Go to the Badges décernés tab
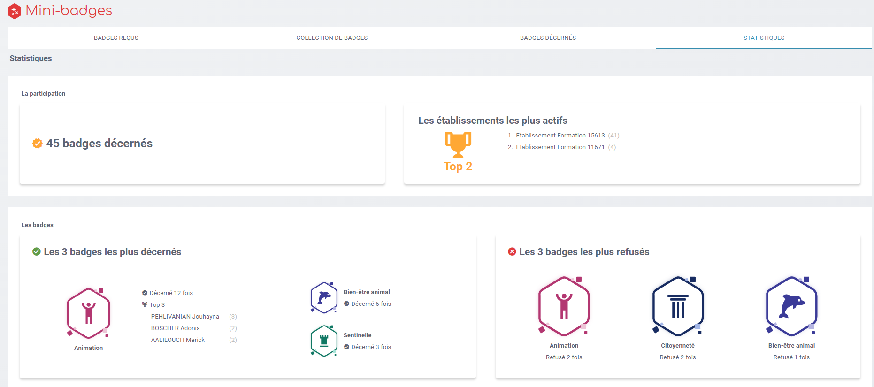Image resolution: width=874 pixels, height=387 pixels. click(x=548, y=38)
